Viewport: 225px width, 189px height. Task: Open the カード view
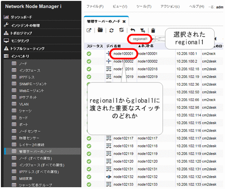pos(23,118)
